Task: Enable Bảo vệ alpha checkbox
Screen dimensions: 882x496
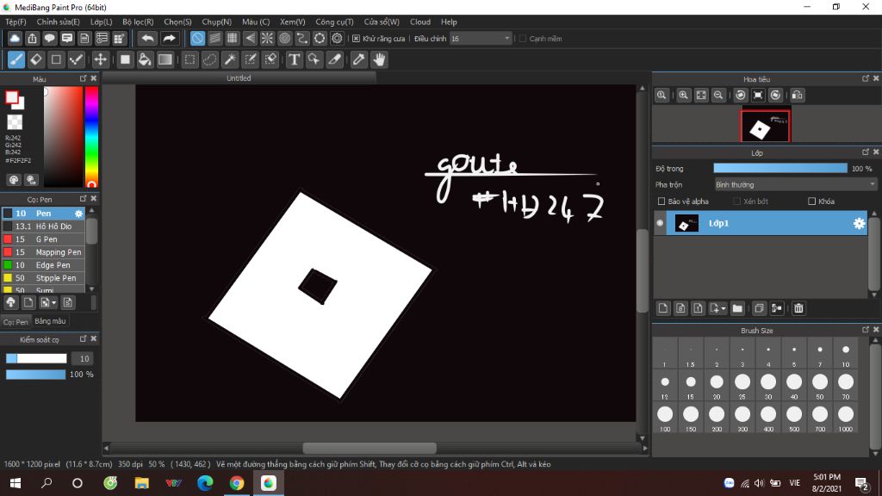Action: pyautogui.click(x=661, y=201)
